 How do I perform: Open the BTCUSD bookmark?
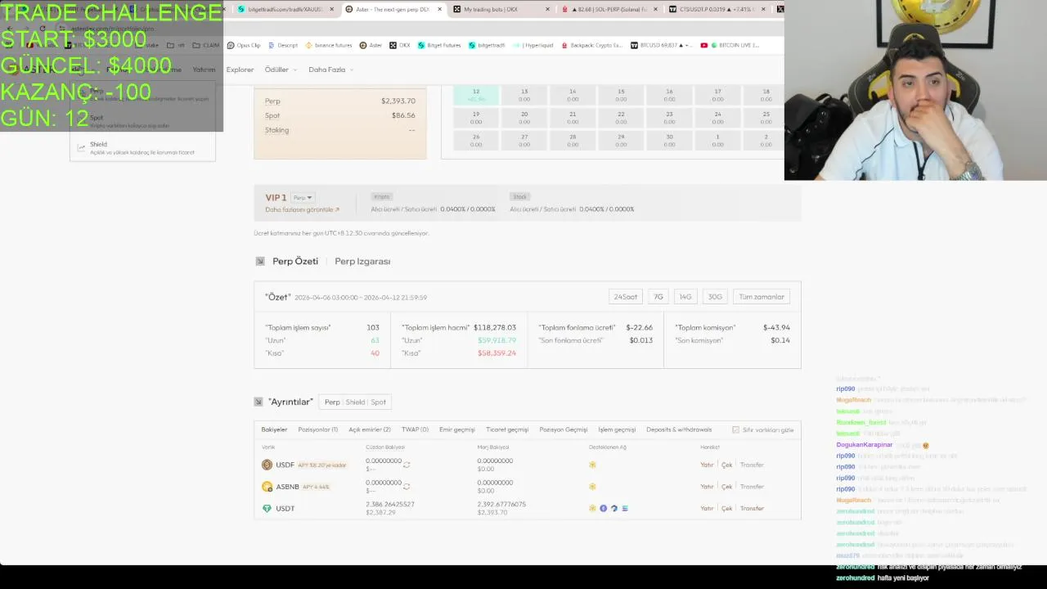pyautogui.click(x=662, y=45)
